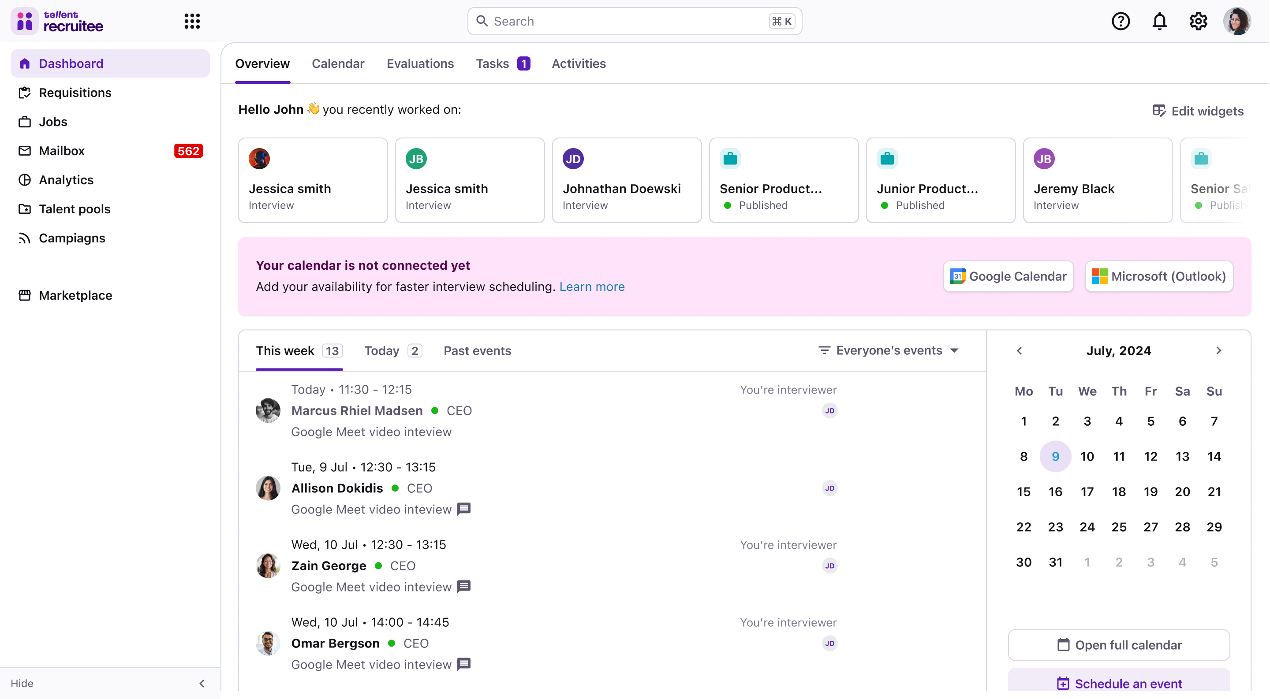1270x699 pixels.
Task: Go to Jobs in sidebar
Action: (x=110, y=122)
